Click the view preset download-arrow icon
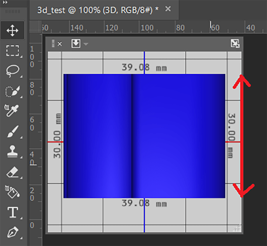267x246 pixels. pos(76,44)
